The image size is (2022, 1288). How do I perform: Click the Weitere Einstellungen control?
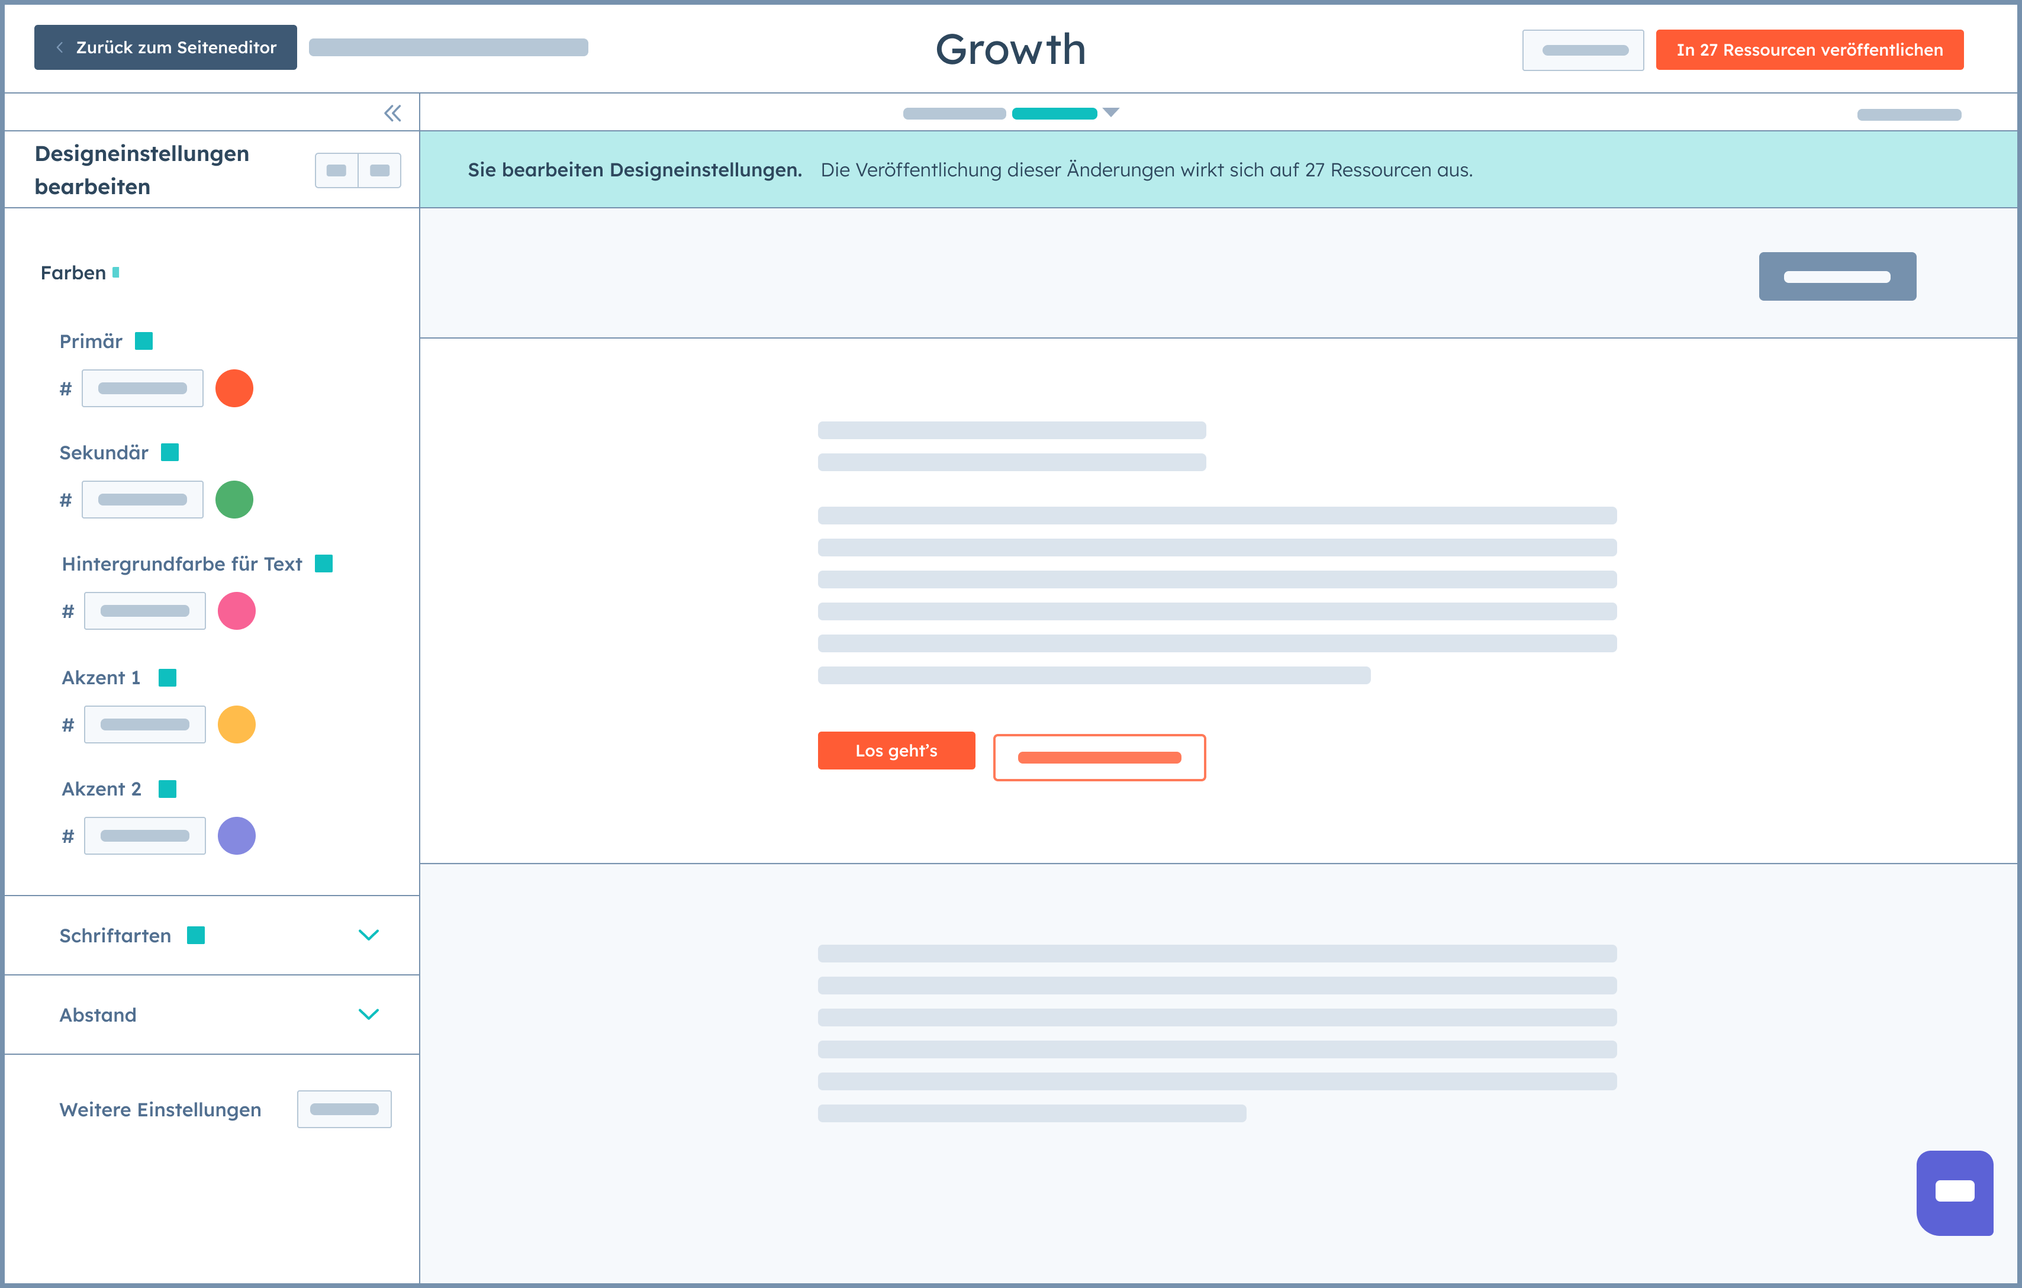pyautogui.click(x=344, y=1108)
